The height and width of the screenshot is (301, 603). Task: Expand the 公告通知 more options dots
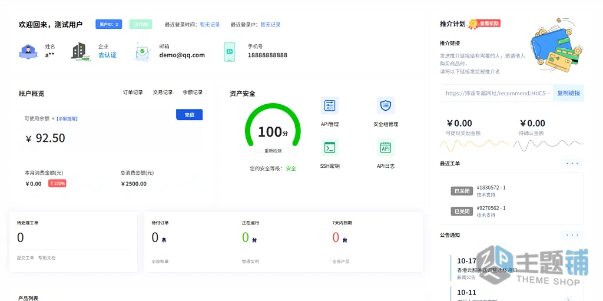(572, 235)
